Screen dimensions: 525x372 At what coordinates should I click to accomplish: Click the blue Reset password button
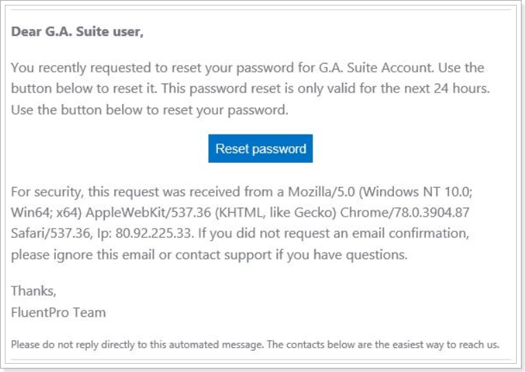point(261,148)
